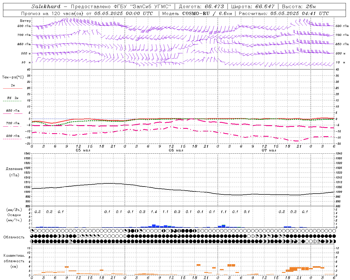The width and height of the screenshot is (350, 280).
Task: Click the "Рассчитано: 05.05.2025 04:41 UTC" timestamp
Action: (284, 13)
